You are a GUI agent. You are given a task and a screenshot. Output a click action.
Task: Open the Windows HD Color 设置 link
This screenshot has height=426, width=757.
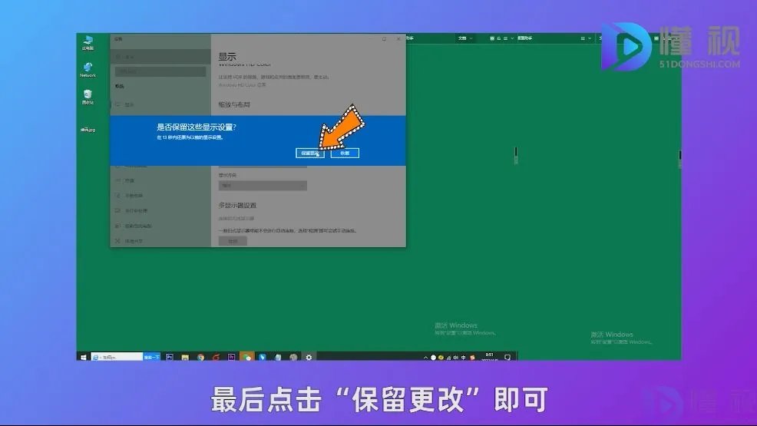pyautogui.click(x=243, y=85)
